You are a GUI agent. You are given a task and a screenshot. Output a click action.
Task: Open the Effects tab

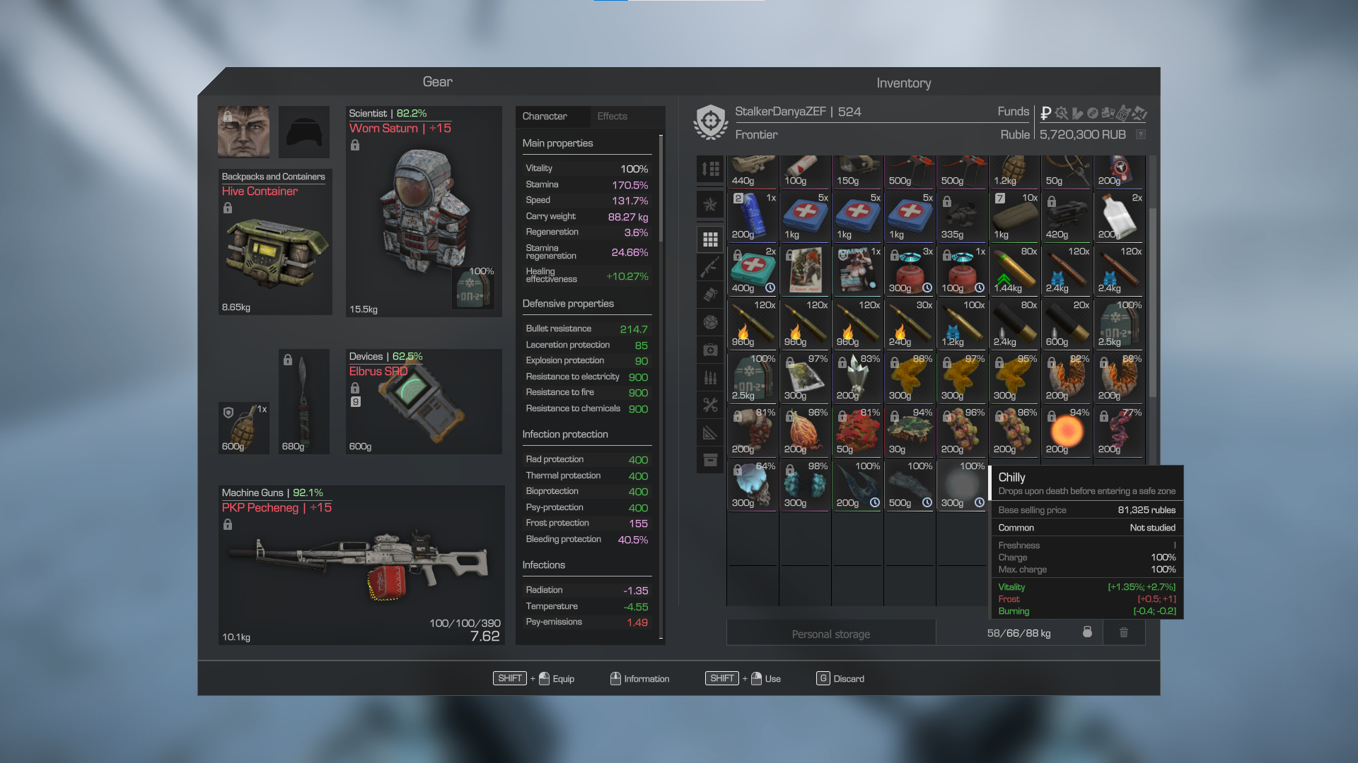coord(612,117)
